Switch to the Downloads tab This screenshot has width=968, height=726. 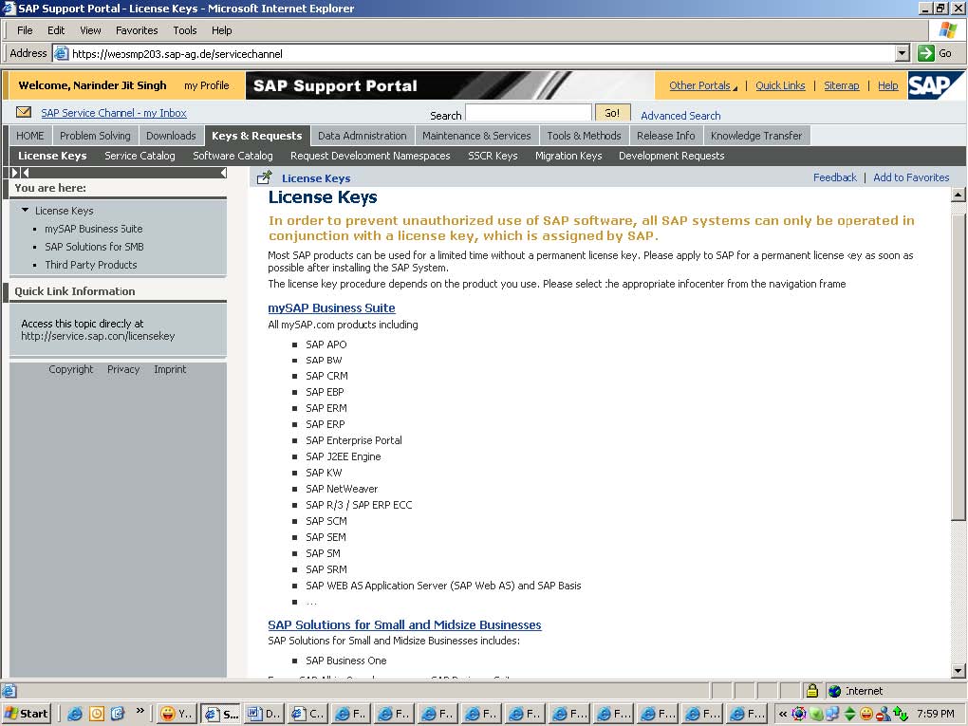pyautogui.click(x=171, y=136)
